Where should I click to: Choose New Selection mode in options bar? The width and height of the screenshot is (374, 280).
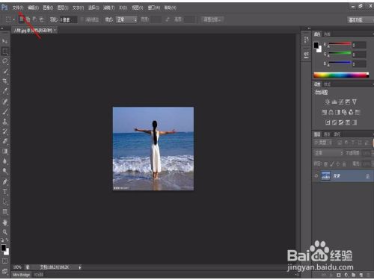click(x=22, y=19)
